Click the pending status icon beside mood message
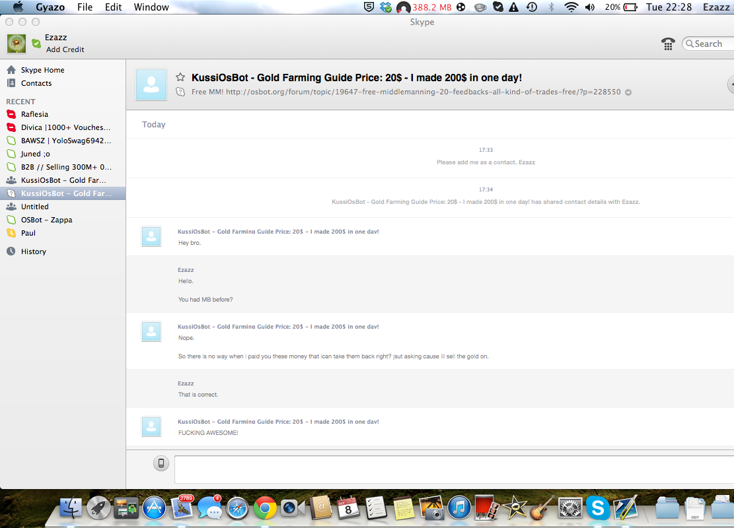This screenshot has width=734, height=528. click(180, 92)
